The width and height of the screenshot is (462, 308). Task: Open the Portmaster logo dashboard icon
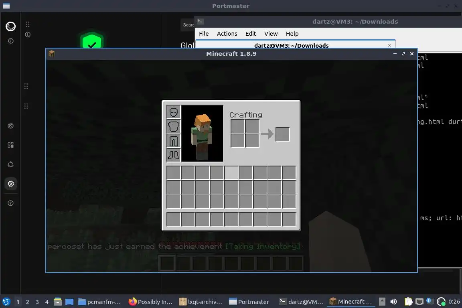point(10,26)
